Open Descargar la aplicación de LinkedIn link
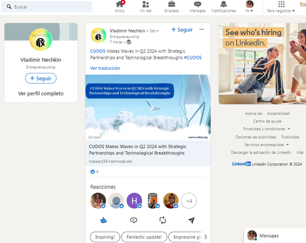This screenshot has width=306, height=243. [261, 152]
